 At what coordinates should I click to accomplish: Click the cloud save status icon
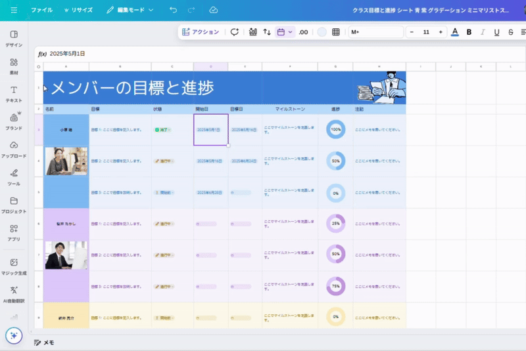(214, 10)
